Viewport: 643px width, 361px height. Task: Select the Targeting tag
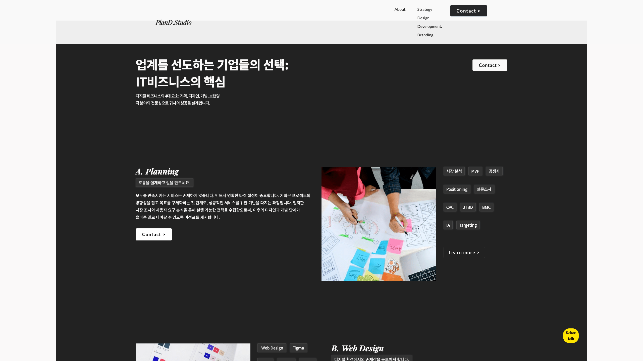[468, 225]
